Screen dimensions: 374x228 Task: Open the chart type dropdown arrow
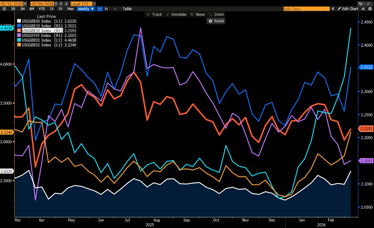tap(115, 9)
